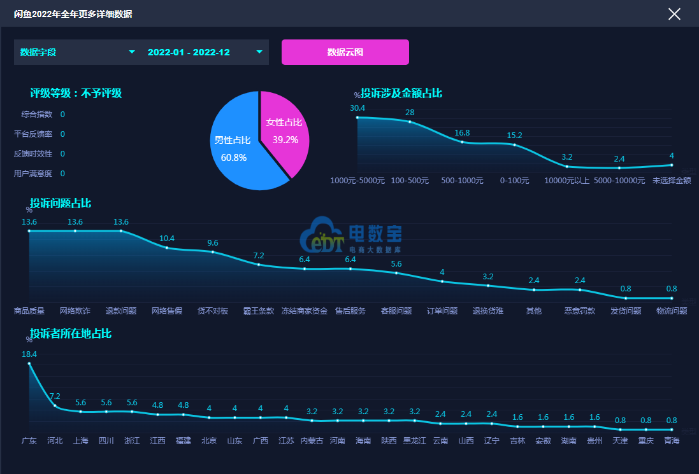Select the 货不对板 category label
Viewport: 699px width, 474px height.
pyautogui.click(x=213, y=310)
